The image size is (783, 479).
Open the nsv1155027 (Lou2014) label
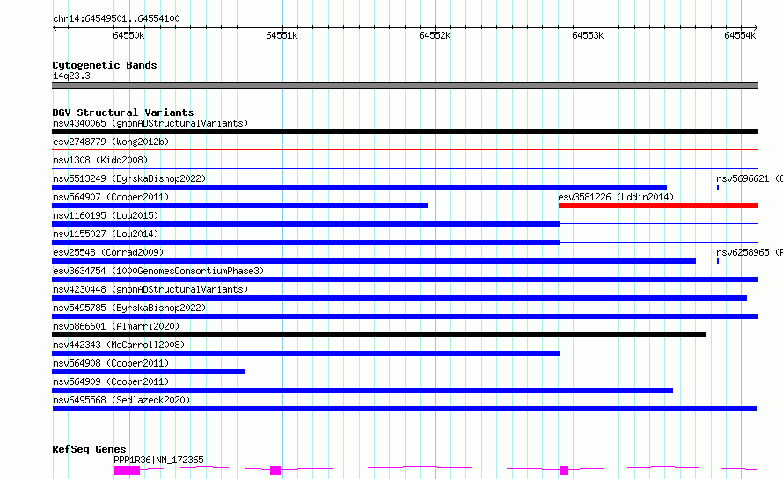(106, 234)
